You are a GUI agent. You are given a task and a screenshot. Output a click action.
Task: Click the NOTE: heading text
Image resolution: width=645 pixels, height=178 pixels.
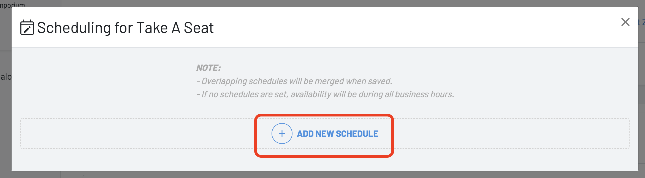(x=208, y=68)
